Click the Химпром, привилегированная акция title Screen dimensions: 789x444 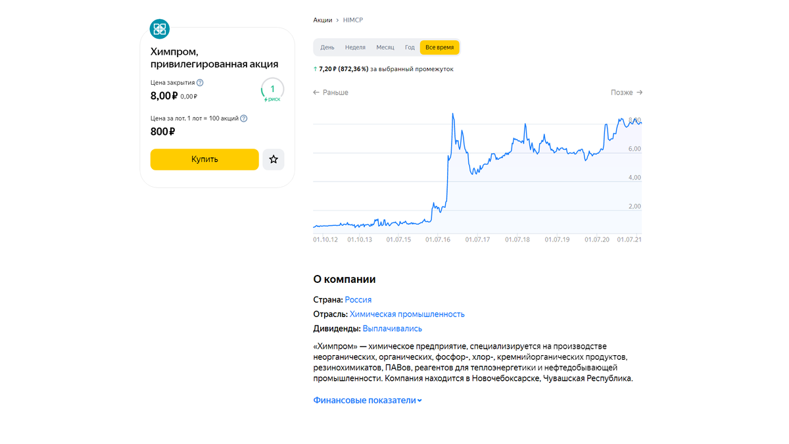pyautogui.click(x=214, y=58)
